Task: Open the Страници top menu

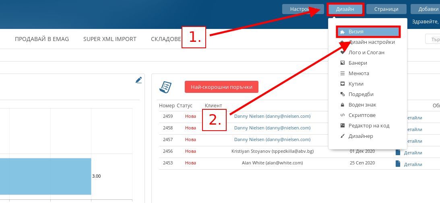Action: pos(386,9)
